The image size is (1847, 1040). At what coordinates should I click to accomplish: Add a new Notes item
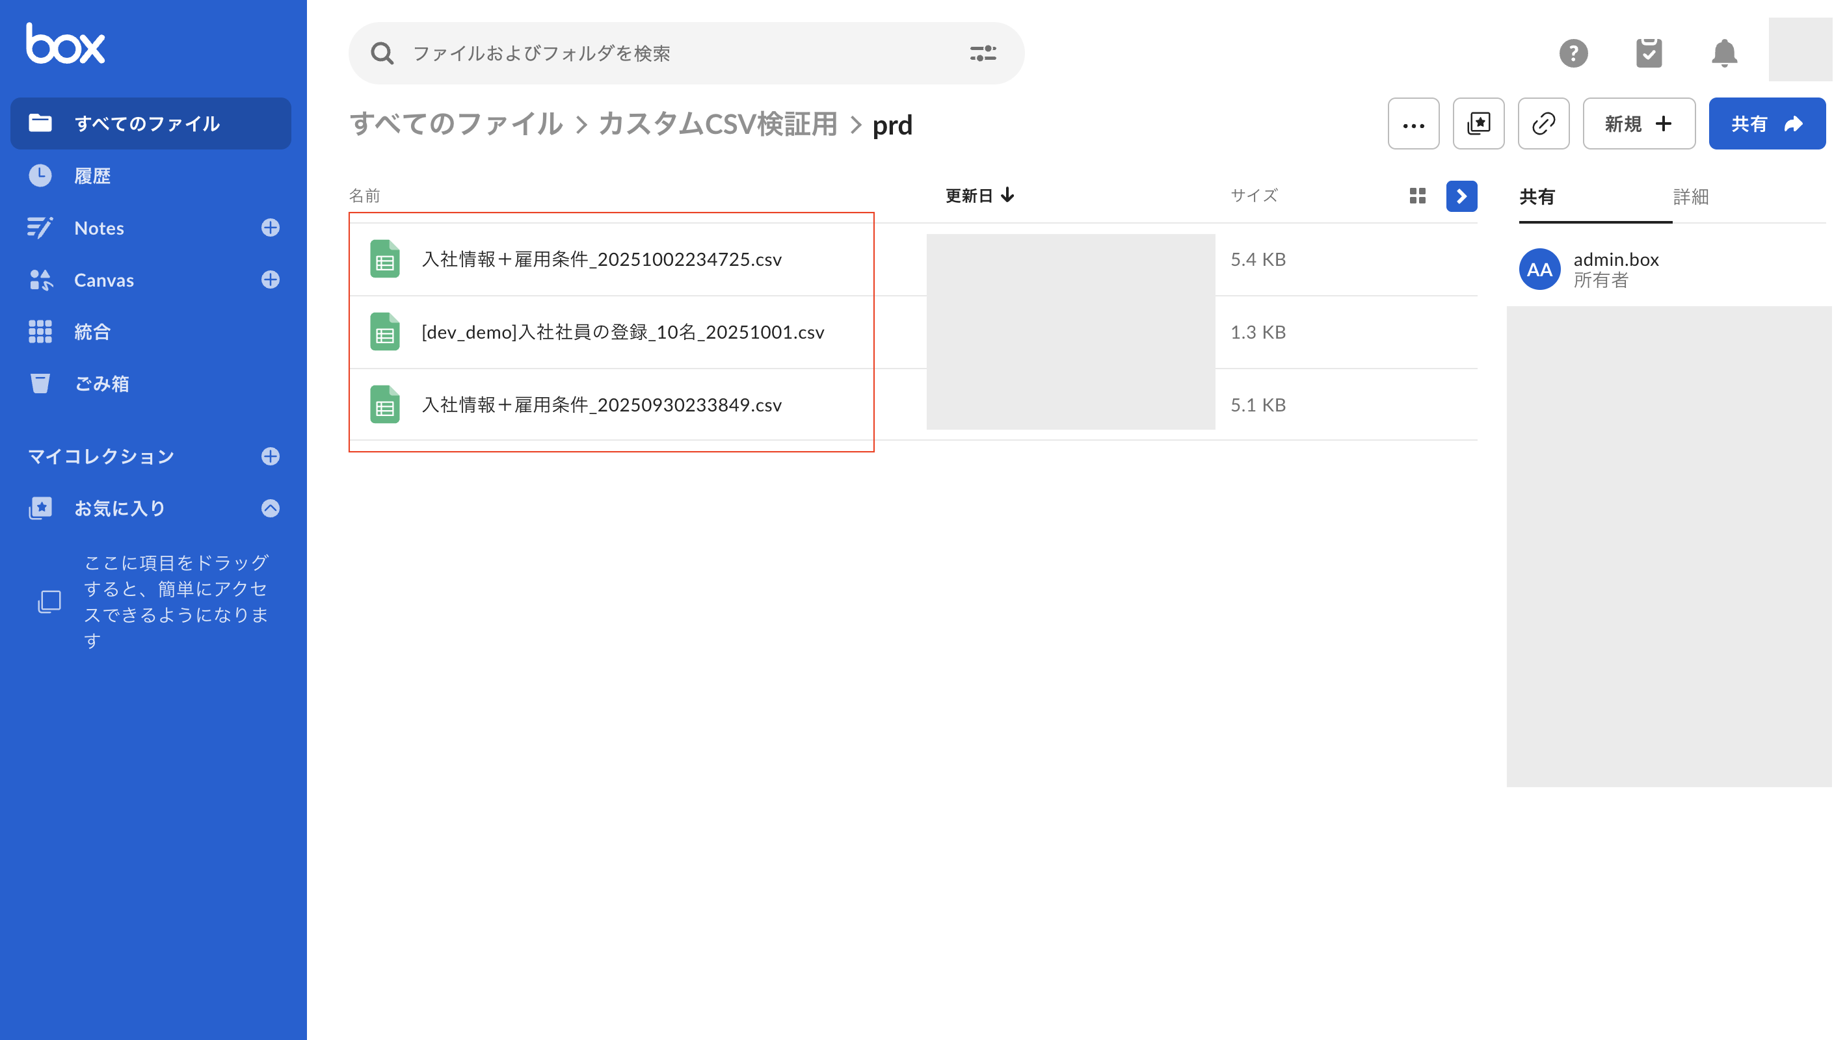click(x=271, y=228)
